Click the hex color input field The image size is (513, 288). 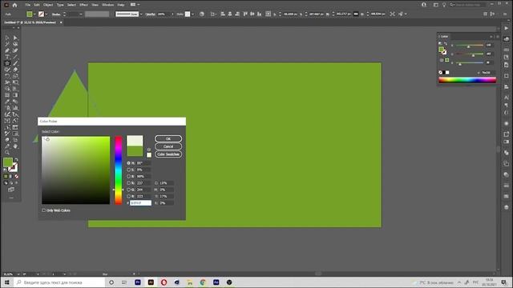pyautogui.click(x=141, y=203)
